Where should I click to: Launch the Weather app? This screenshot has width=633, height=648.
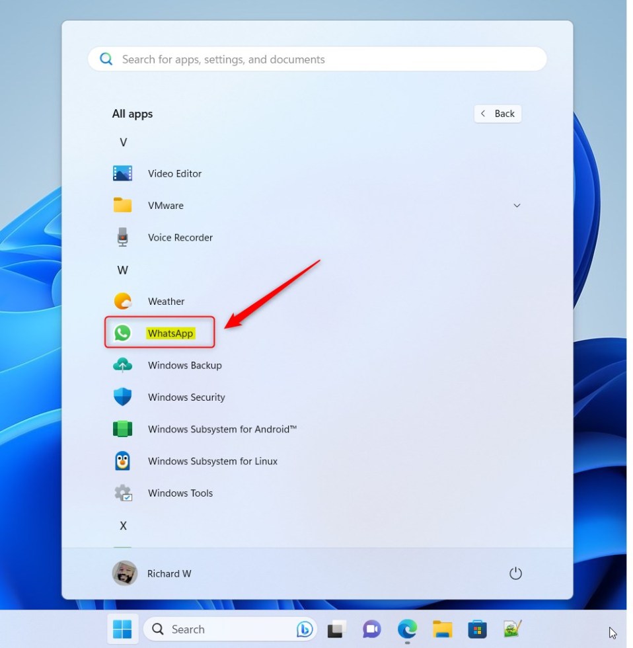(166, 302)
